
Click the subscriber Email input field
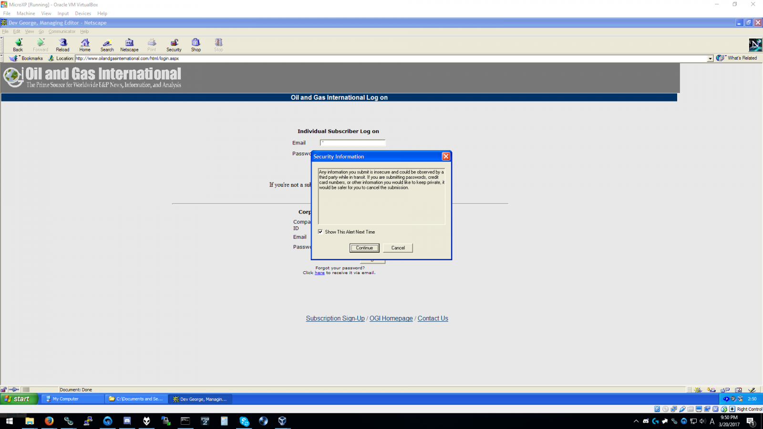[x=352, y=143]
